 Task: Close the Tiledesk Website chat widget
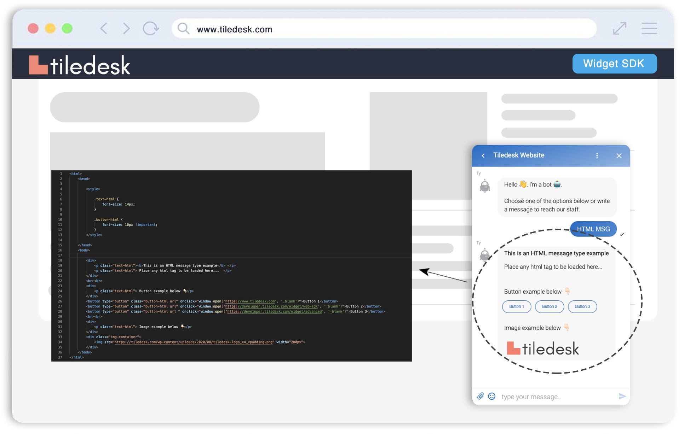click(619, 156)
